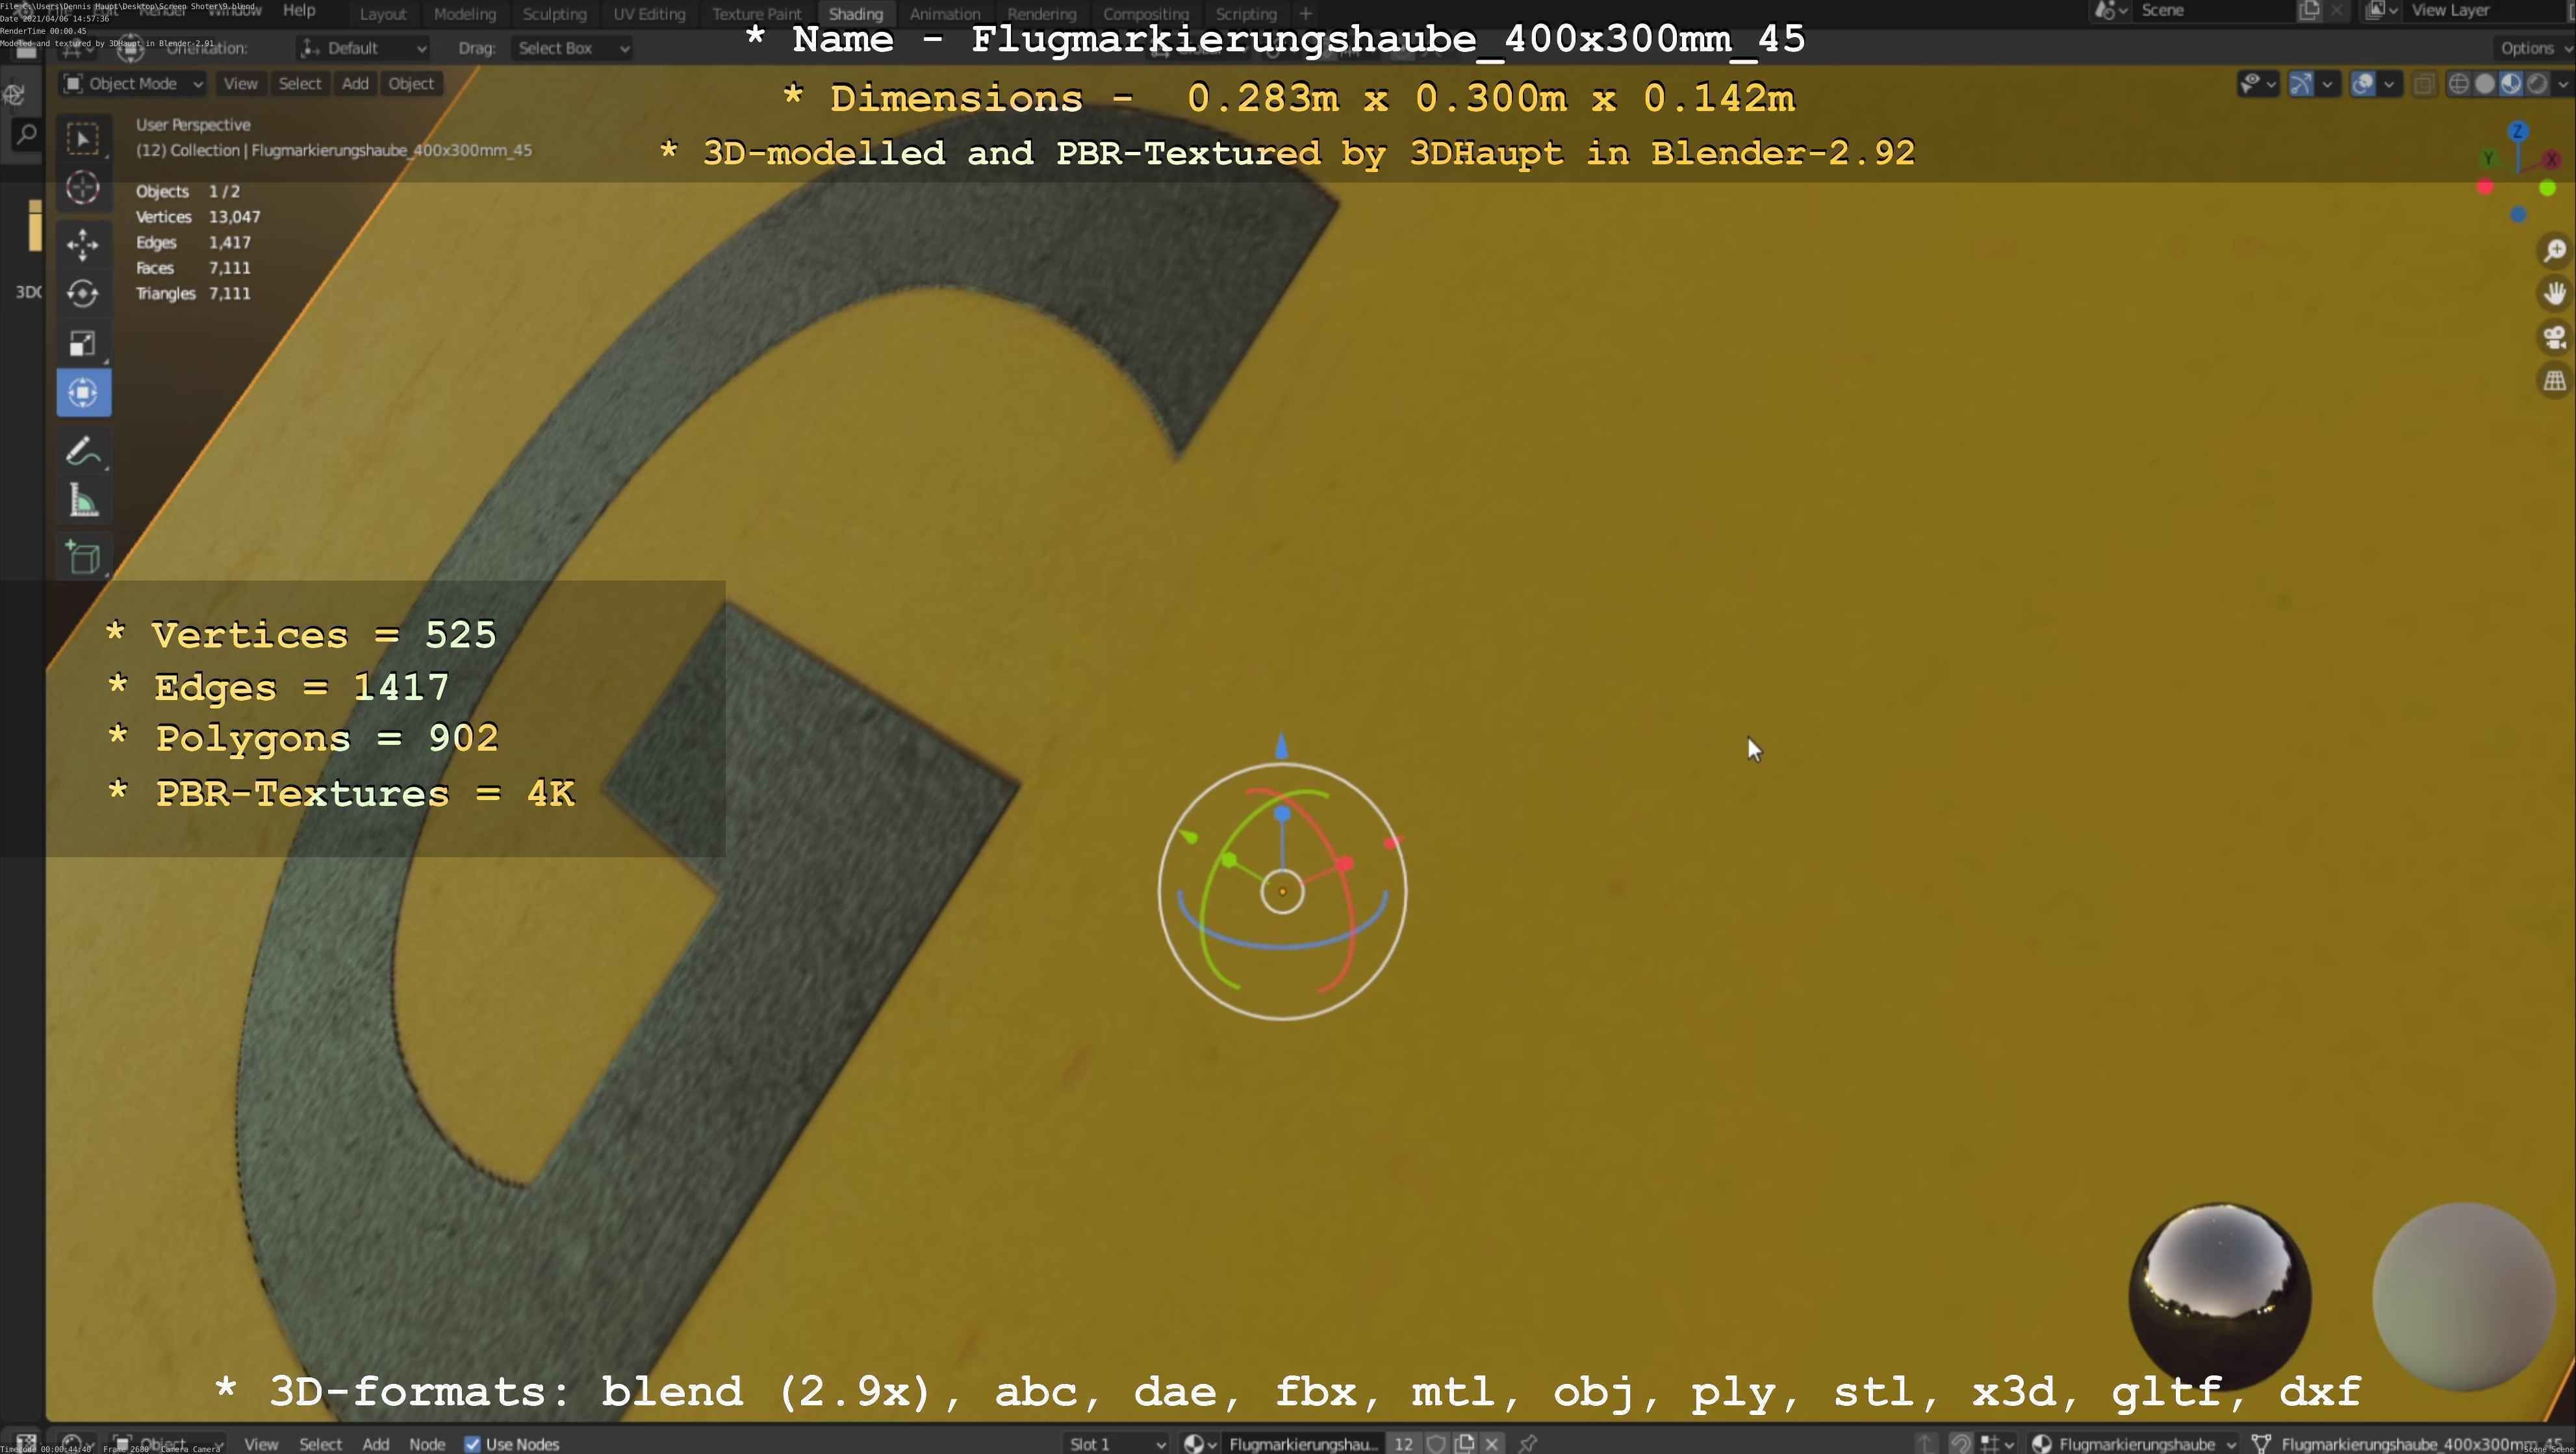The width and height of the screenshot is (2576, 1454).
Task: Open the Object Mode dropdown
Action: 133,84
